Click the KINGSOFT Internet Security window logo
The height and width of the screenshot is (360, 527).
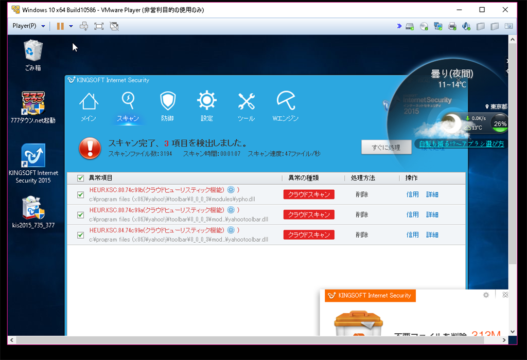(x=71, y=80)
